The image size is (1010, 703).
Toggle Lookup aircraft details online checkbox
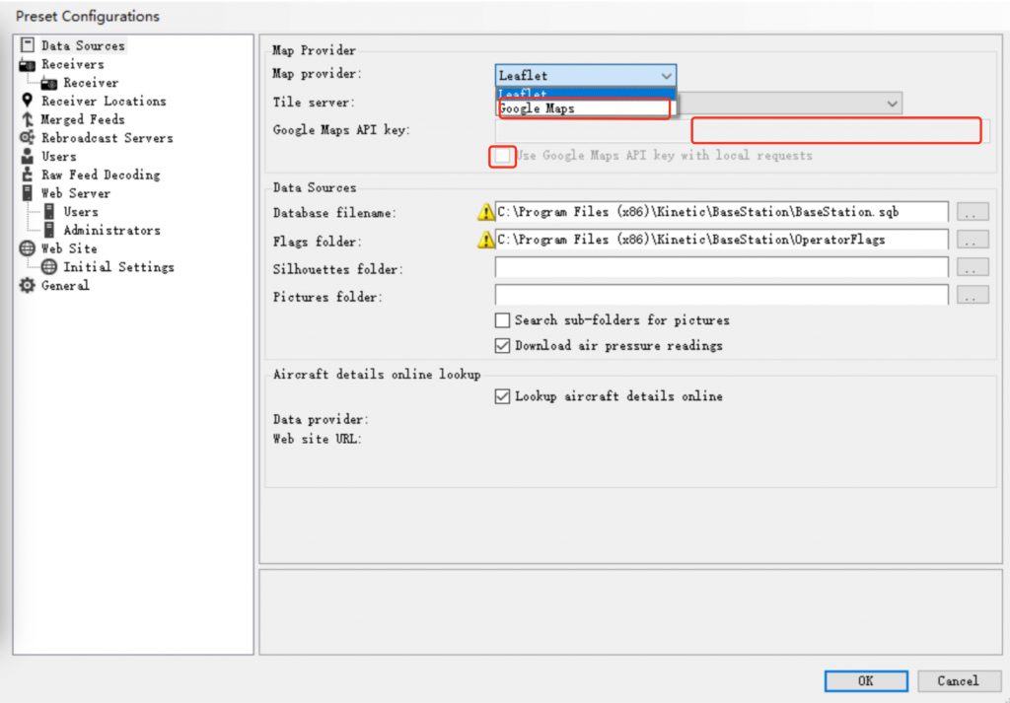pos(503,396)
